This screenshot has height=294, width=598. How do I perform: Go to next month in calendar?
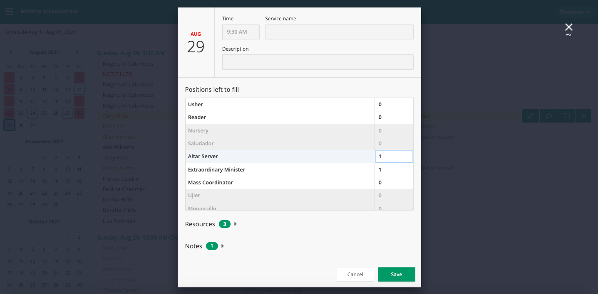pos(77,52)
